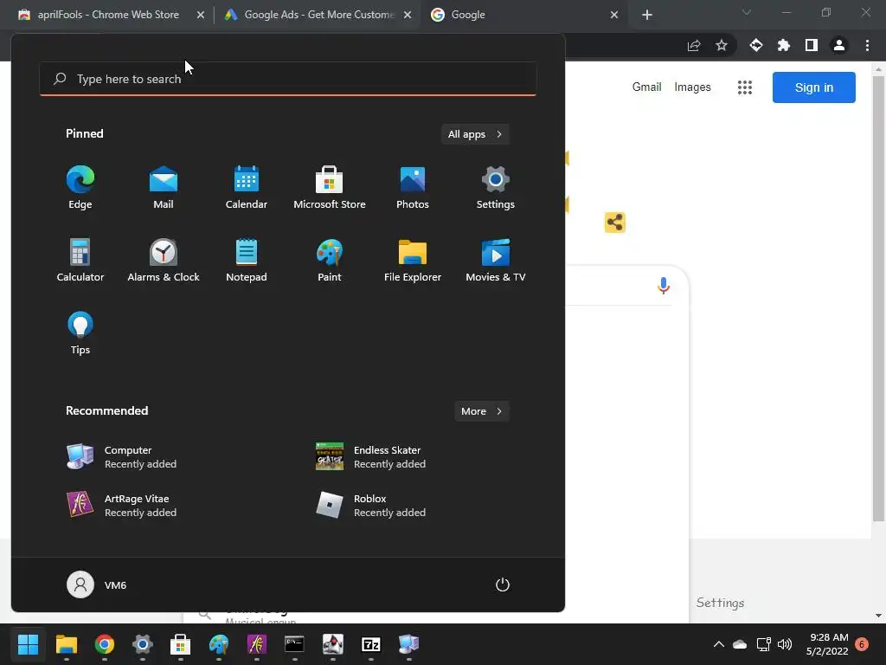Image resolution: width=886 pixels, height=665 pixels.
Task: Open Settings link at Google page bottom
Action: [x=720, y=603]
